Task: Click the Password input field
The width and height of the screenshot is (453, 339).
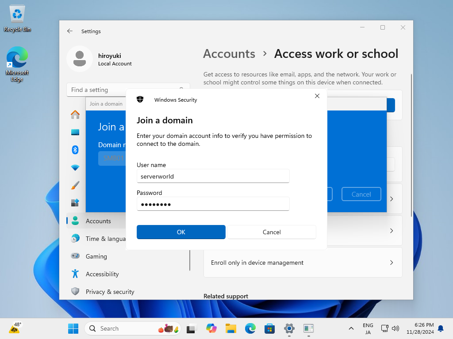Action: [x=213, y=204]
